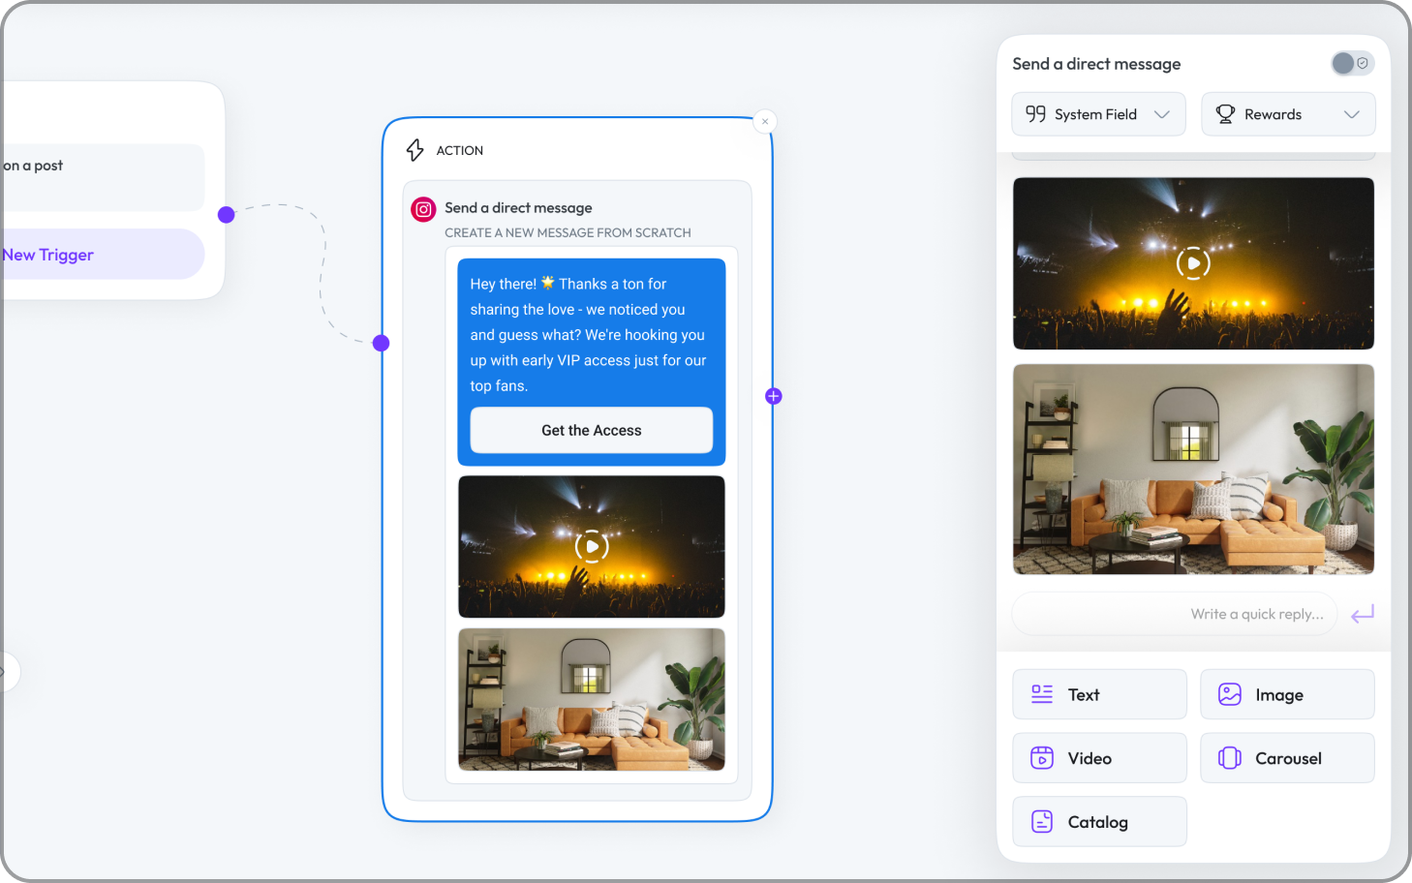Click the Action node purple input dot
The image size is (1412, 883).
coord(382,343)
